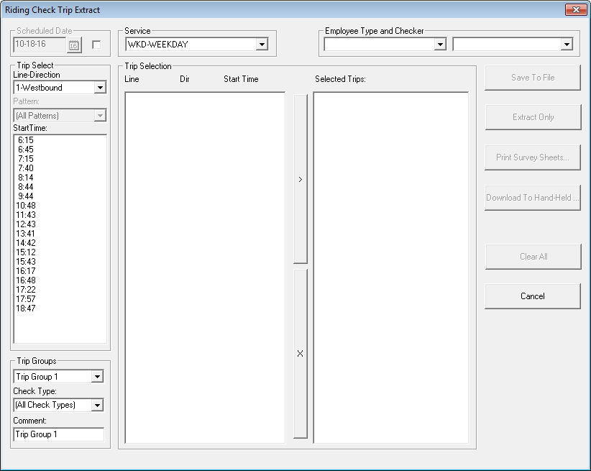Open the Service dropdown showing WKD-WEEKDAY
Image resolution: width=591 pixels, height=471 pixels.
[x=262, y=44]
